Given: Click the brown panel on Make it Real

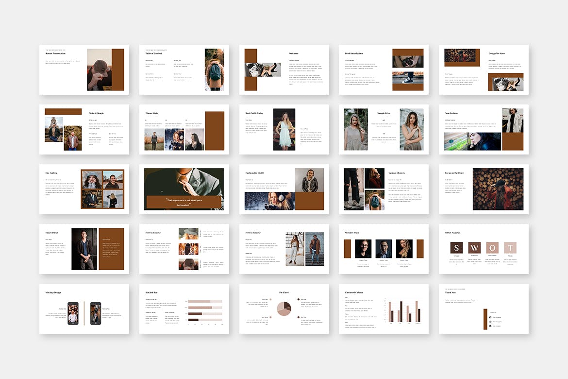Looking at the screenshot, I should tap(111, 249).
